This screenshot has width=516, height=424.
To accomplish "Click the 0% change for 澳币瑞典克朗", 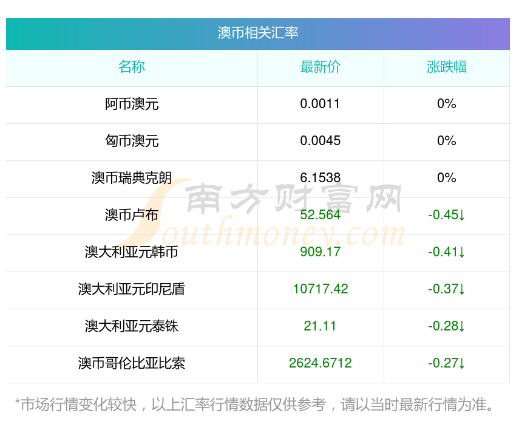I will tap(447, 178).
